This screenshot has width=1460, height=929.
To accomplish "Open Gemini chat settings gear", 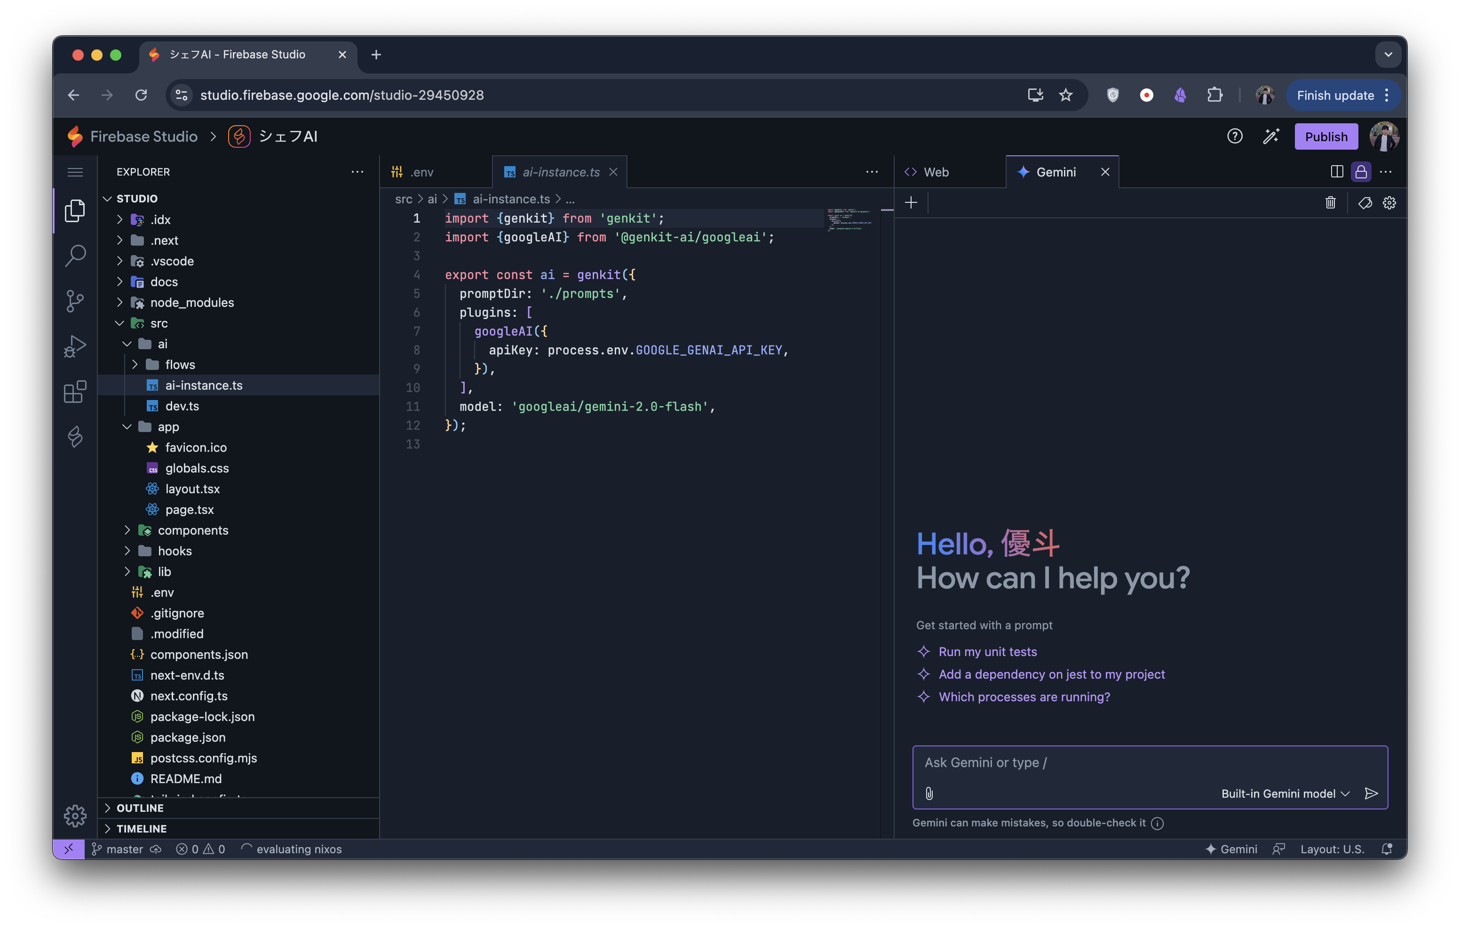I will point(1389,203).
